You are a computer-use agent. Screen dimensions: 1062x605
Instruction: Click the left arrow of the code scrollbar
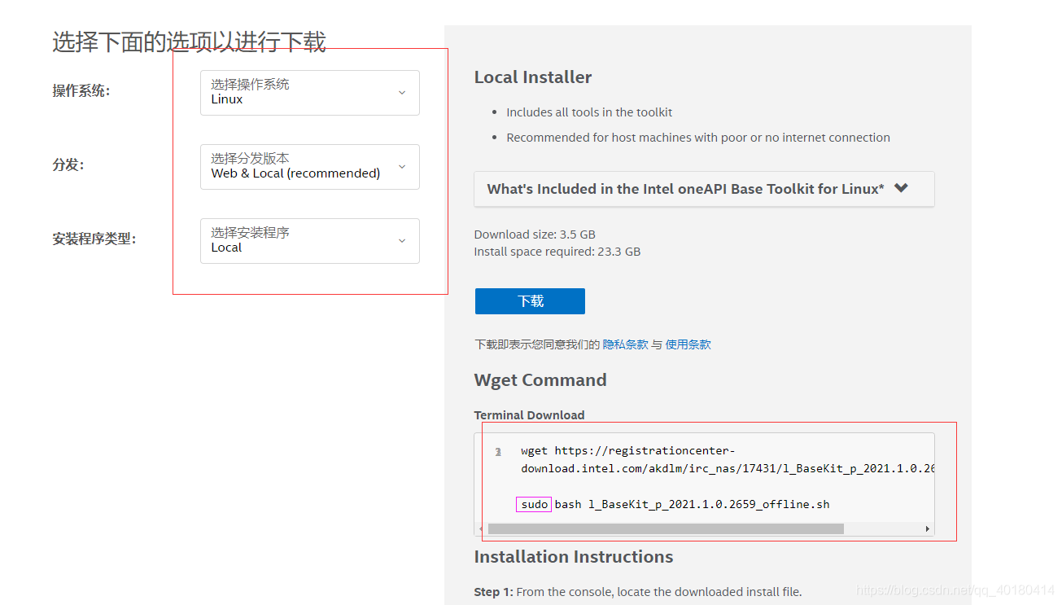pos(481,528)
